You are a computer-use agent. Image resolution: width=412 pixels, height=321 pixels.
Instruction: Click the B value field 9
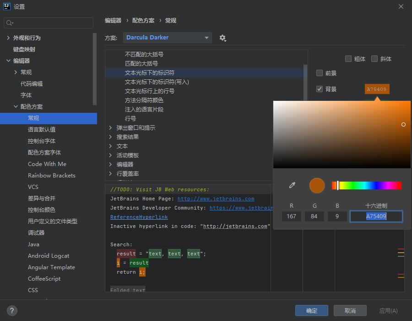[x=337, y=216]
